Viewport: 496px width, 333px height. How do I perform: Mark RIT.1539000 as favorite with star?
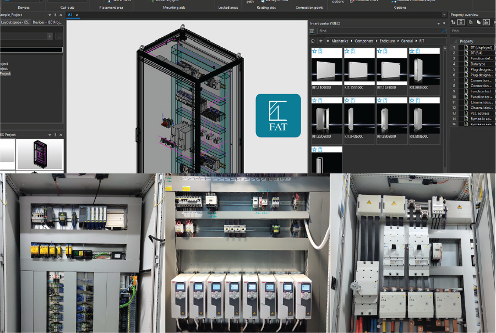point(379,51)
